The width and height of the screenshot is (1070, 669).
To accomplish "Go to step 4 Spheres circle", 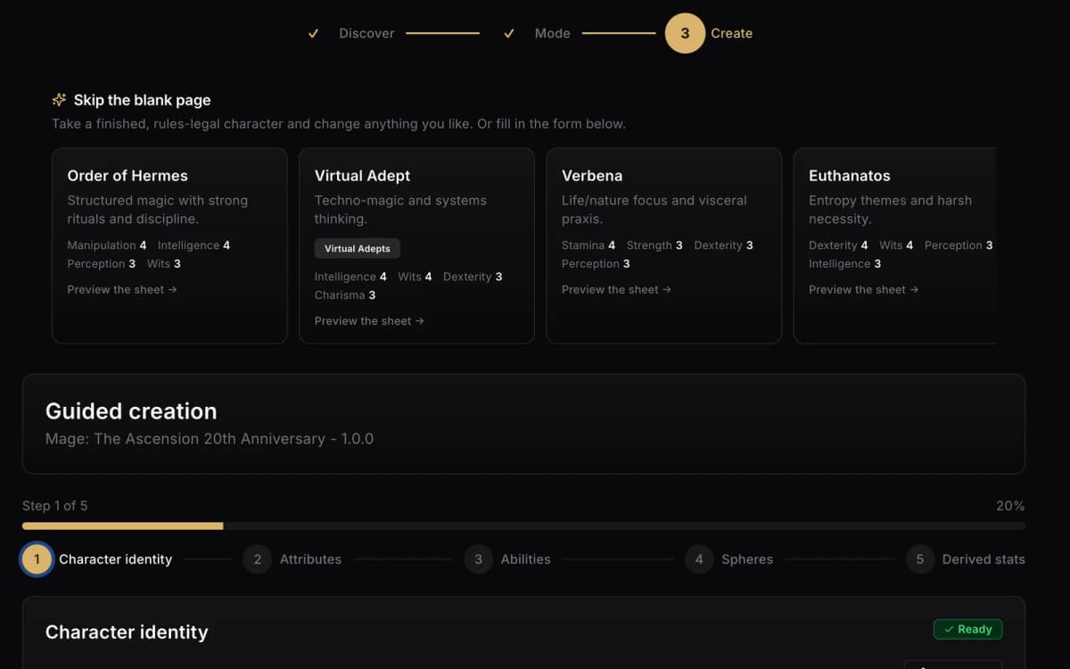I will pyautogui.click(x=699, y=559).
